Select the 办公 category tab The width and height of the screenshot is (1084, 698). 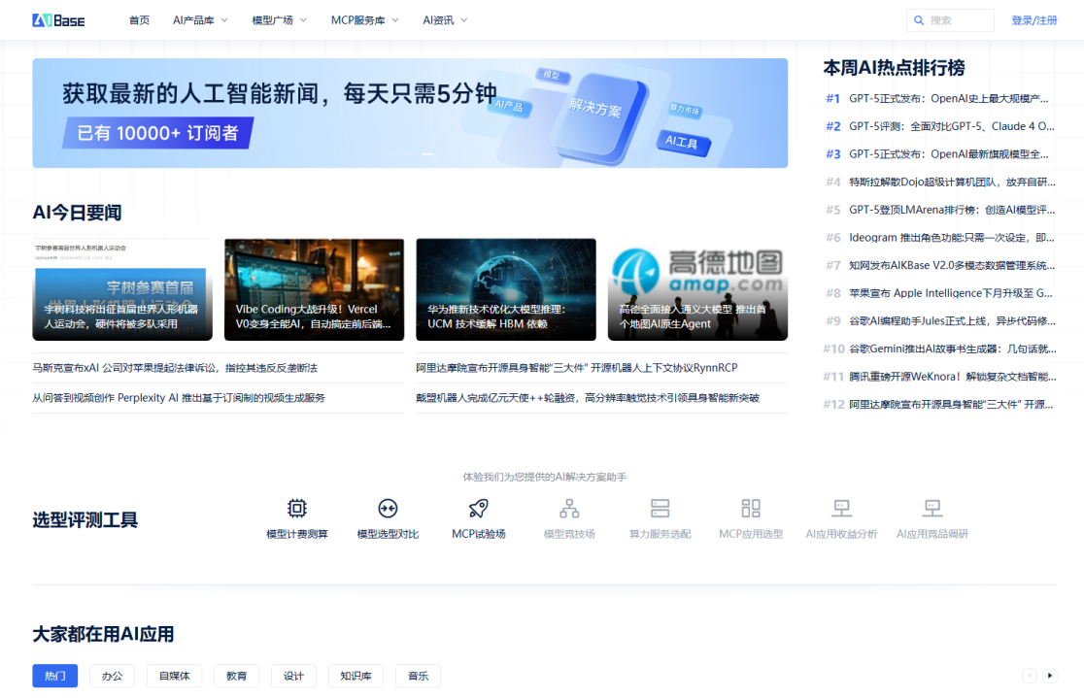click(112, 676)
